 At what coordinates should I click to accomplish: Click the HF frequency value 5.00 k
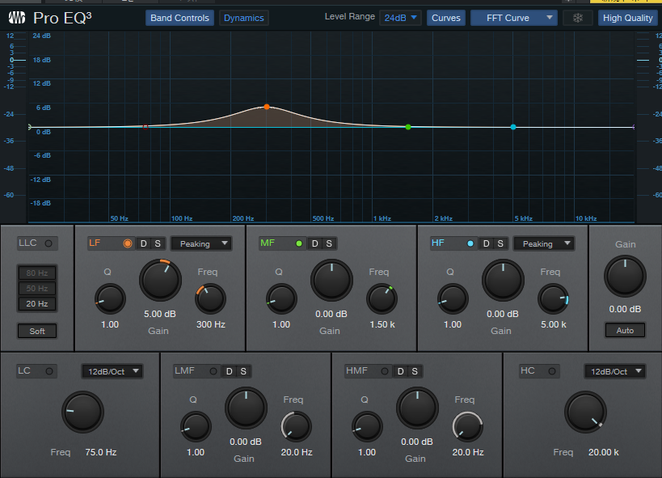[554, 324]
